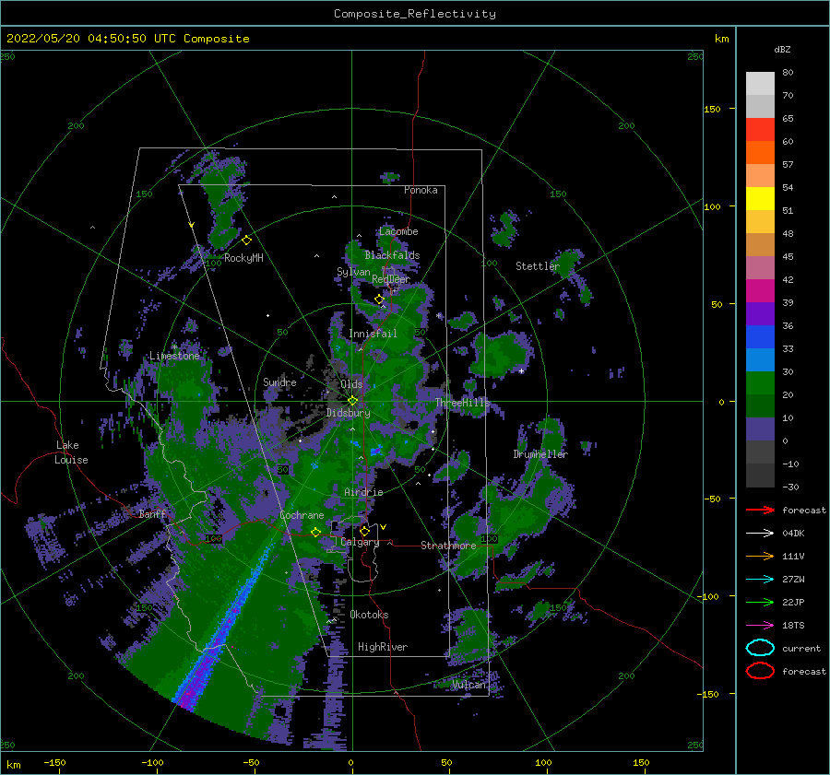Pick the red 60–65 dBZ swatch
The image size is (830, 775).
(x=760, y=130)
